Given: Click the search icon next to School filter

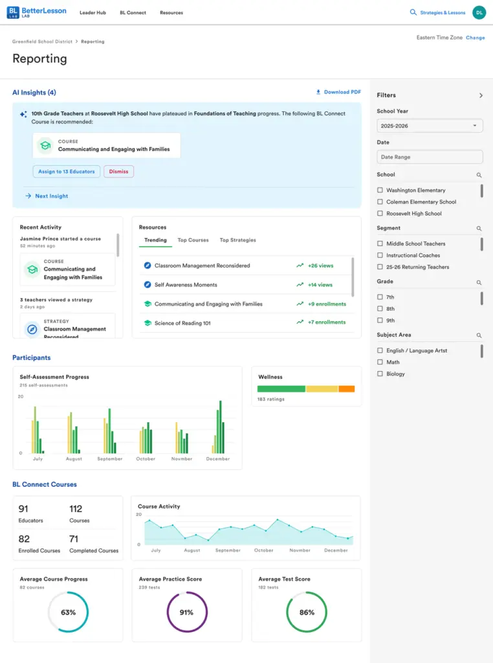Looking at the screenshot, I should [479, 175].
